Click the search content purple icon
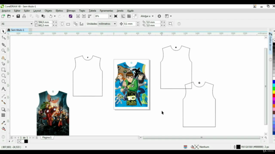 tap(70, 16)
